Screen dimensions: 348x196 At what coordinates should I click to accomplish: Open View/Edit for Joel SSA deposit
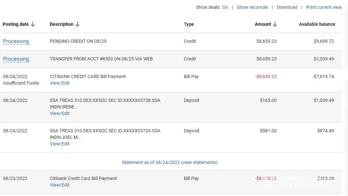click(60, 144)
